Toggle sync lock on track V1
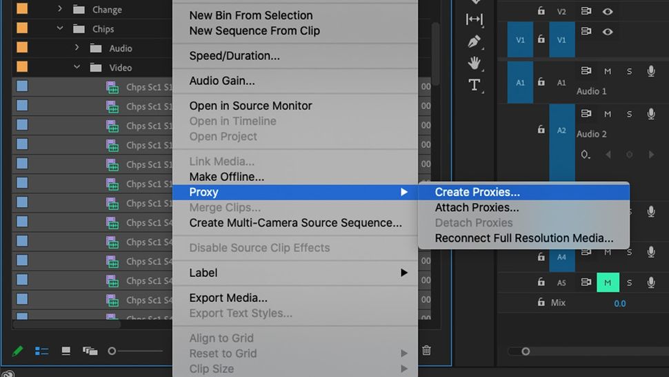 (586, 31)
